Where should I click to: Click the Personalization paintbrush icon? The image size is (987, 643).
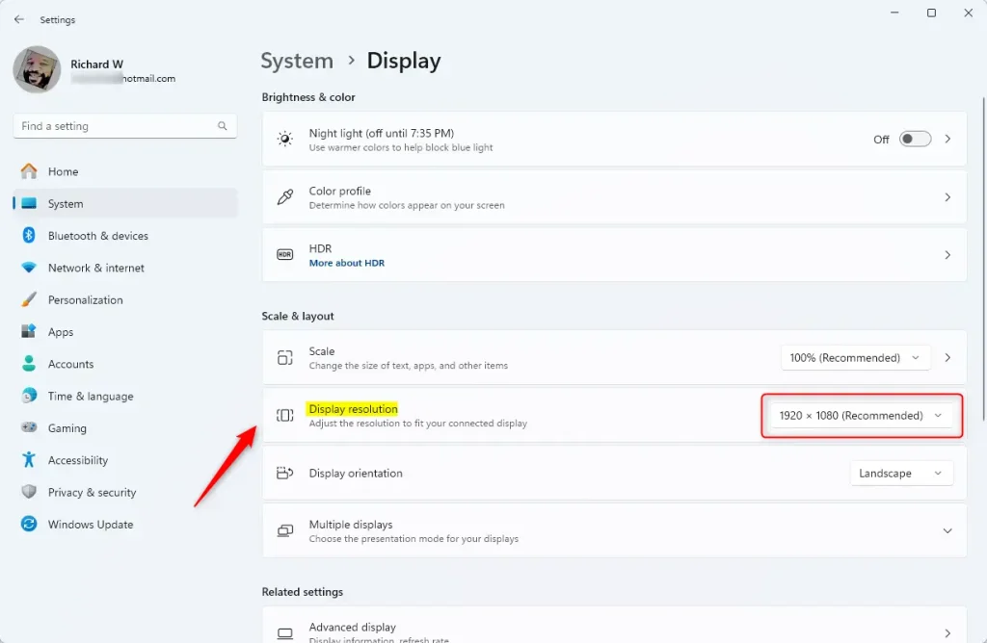click(x=29, y=300)
